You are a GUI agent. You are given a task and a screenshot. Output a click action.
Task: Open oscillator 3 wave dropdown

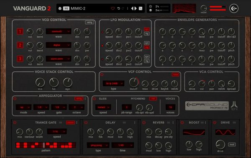tap(59, 59)
